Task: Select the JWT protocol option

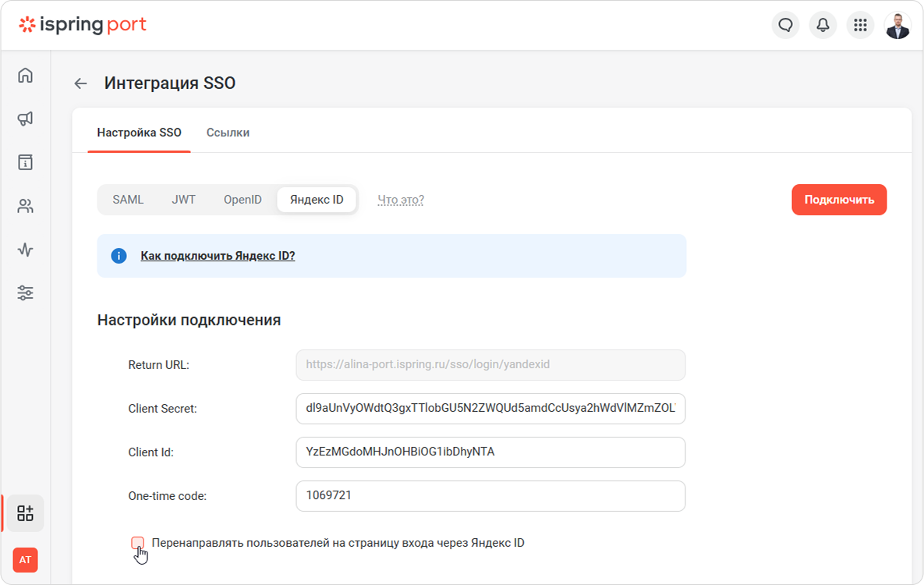Action: pos(183,200)
